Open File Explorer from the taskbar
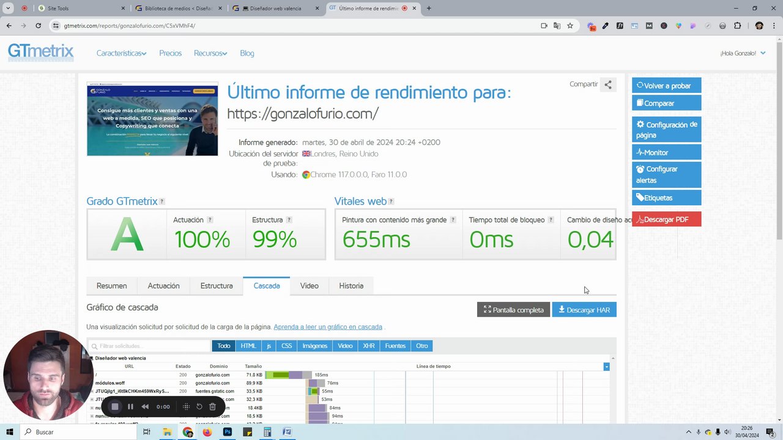783x440 pixels. [167, 432]
